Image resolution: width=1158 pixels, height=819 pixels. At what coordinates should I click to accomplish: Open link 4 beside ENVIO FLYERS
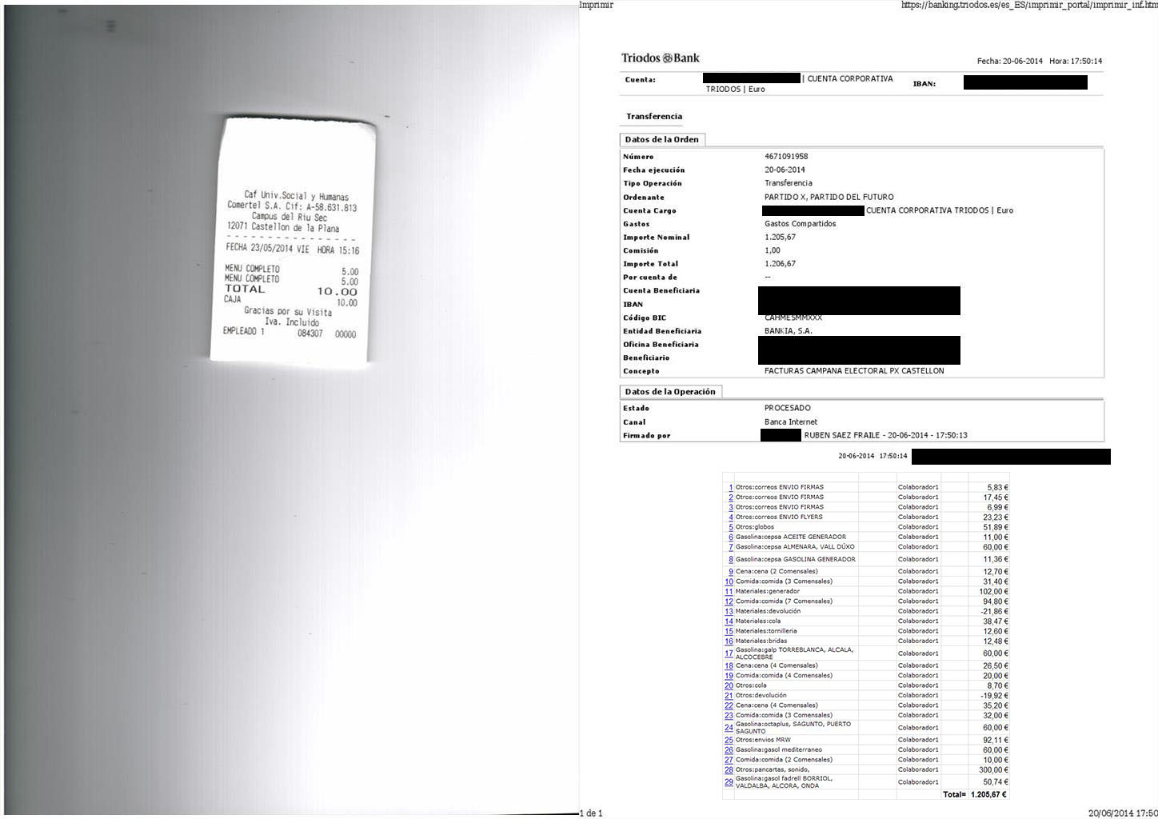730,517
